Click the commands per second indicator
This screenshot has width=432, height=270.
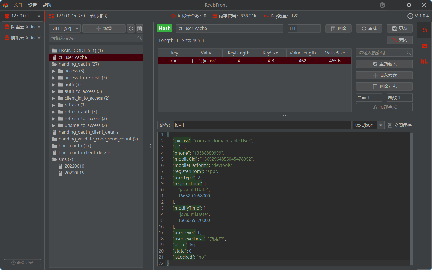pos(188,16)
